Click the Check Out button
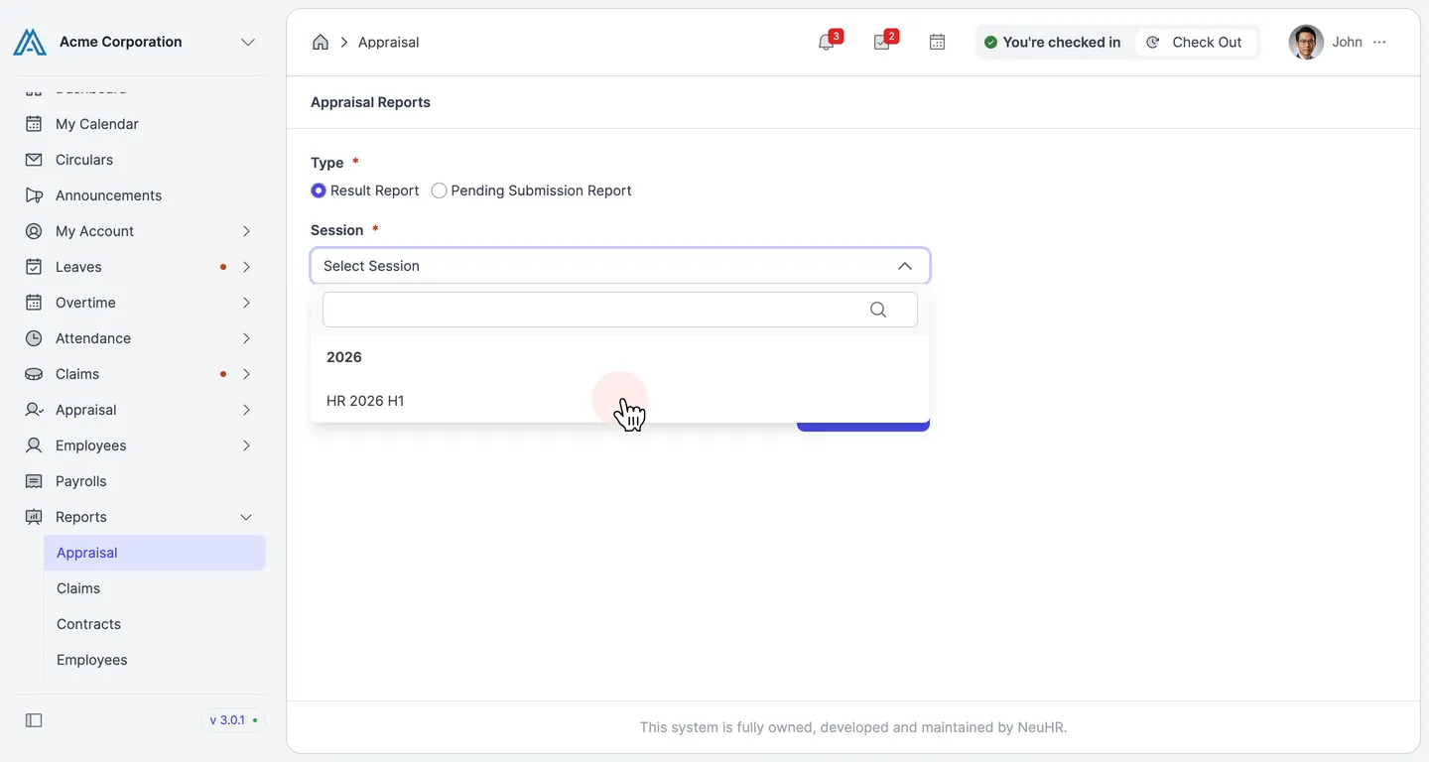This screenshot has height=762, width=1429. tap(1195, 43)
